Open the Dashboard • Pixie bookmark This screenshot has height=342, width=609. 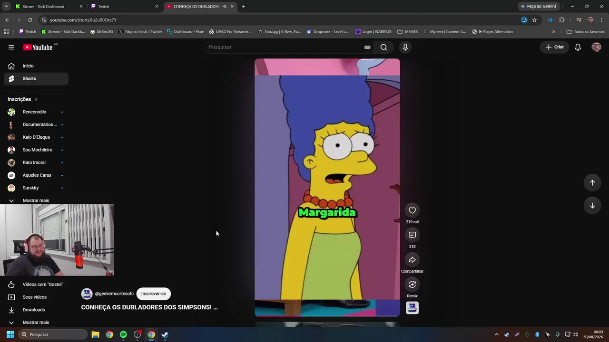pos(185,32)
